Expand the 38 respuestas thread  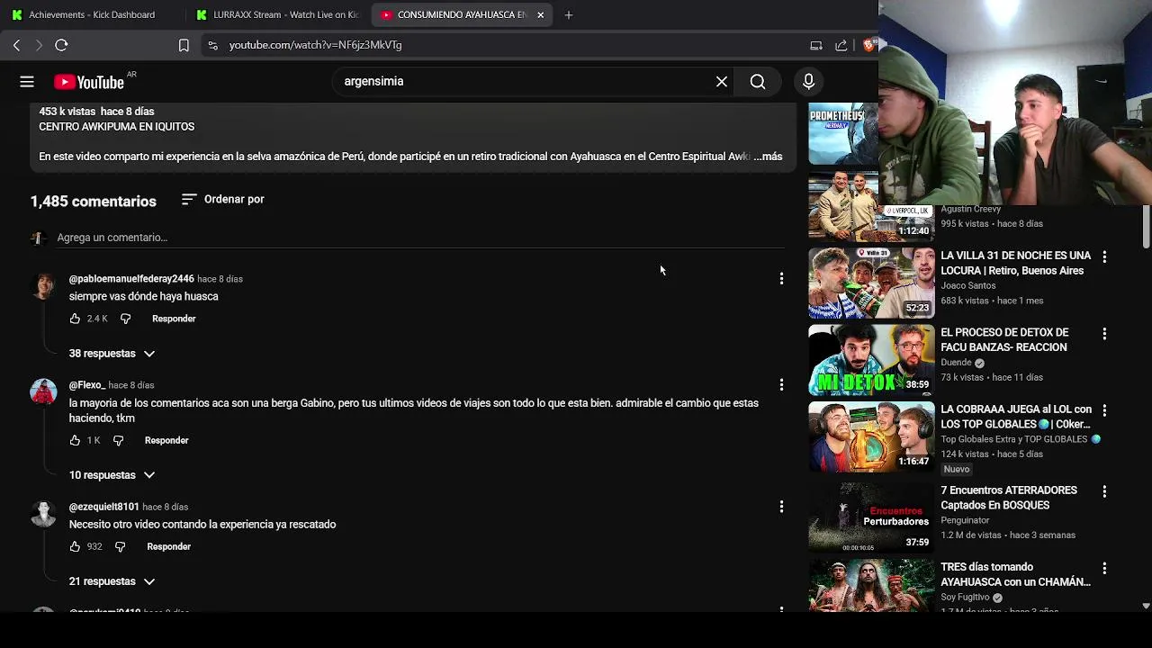click(112, 354)
